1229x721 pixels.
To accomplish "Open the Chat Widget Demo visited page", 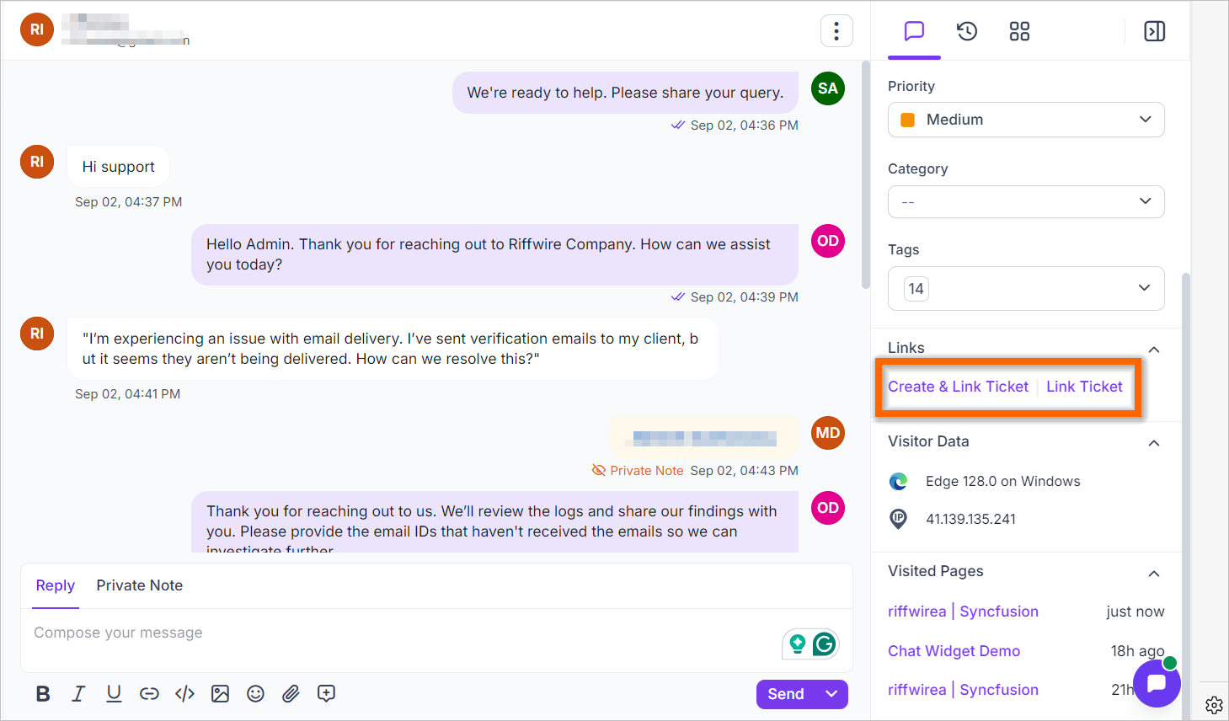I will [x=954, y=651].
